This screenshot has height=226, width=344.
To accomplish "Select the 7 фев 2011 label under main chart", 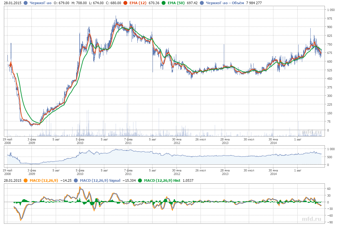I will (x=128, y=141).
